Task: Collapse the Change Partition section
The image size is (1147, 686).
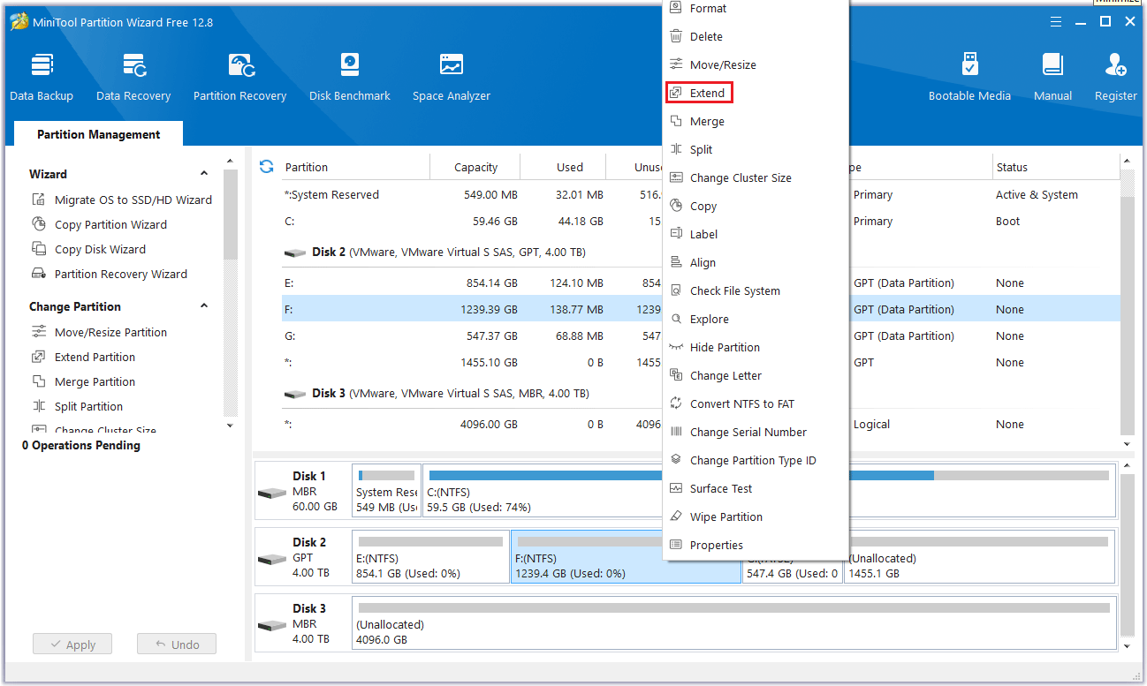Action: pyautogui.click(x=204, y=306)
